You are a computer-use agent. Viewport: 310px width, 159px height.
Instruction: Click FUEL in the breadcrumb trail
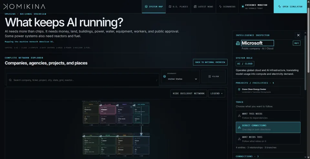click(x=88, y=48)
